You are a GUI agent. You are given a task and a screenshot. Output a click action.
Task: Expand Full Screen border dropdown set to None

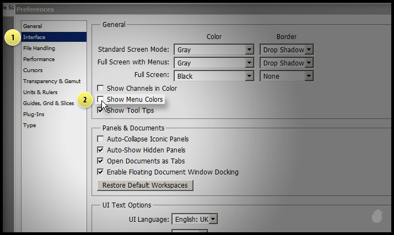tap(309, 76)
